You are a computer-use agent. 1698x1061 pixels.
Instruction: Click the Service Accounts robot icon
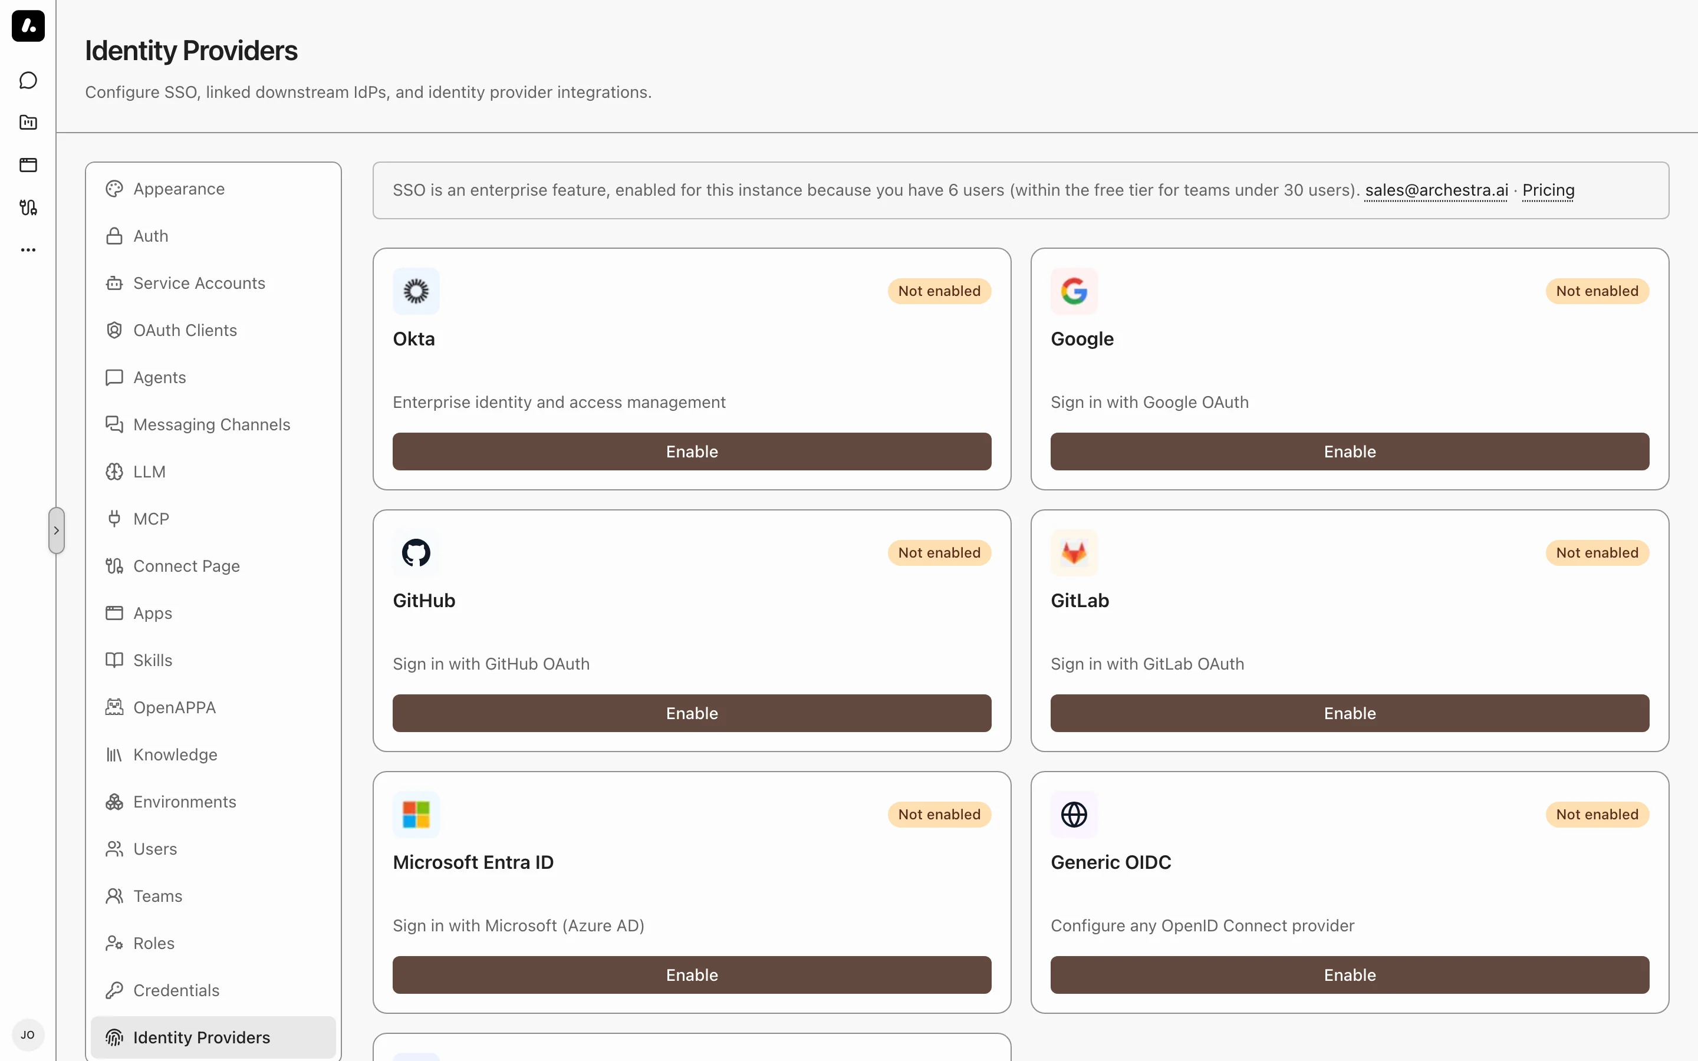[x=114, y=283]
